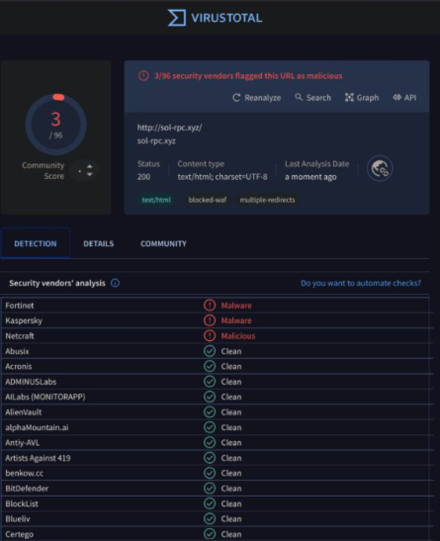The height and width of the screenshot is (541, 440).
Task: Click the info icon next to Security vendors' analysis
Action: [115, 283]
